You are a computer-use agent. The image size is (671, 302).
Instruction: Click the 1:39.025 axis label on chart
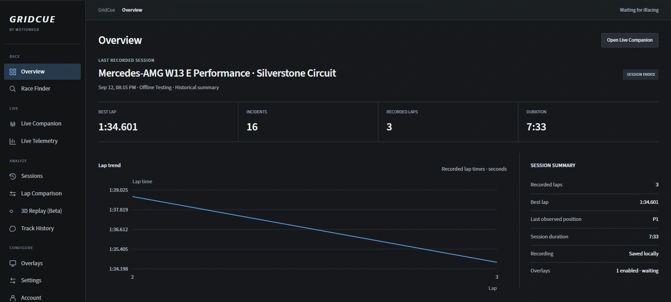(118, 190)
